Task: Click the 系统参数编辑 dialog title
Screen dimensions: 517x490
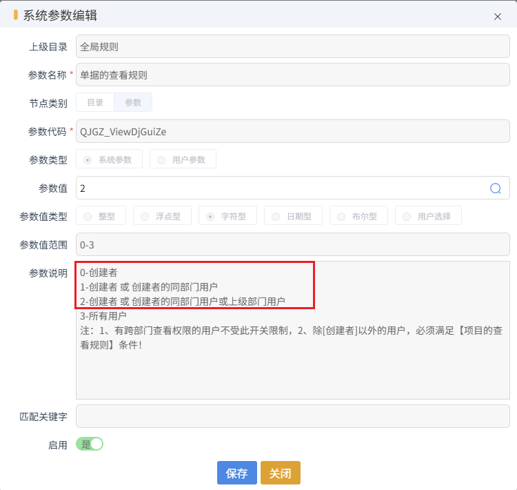Action: click(x=60, y=15)
